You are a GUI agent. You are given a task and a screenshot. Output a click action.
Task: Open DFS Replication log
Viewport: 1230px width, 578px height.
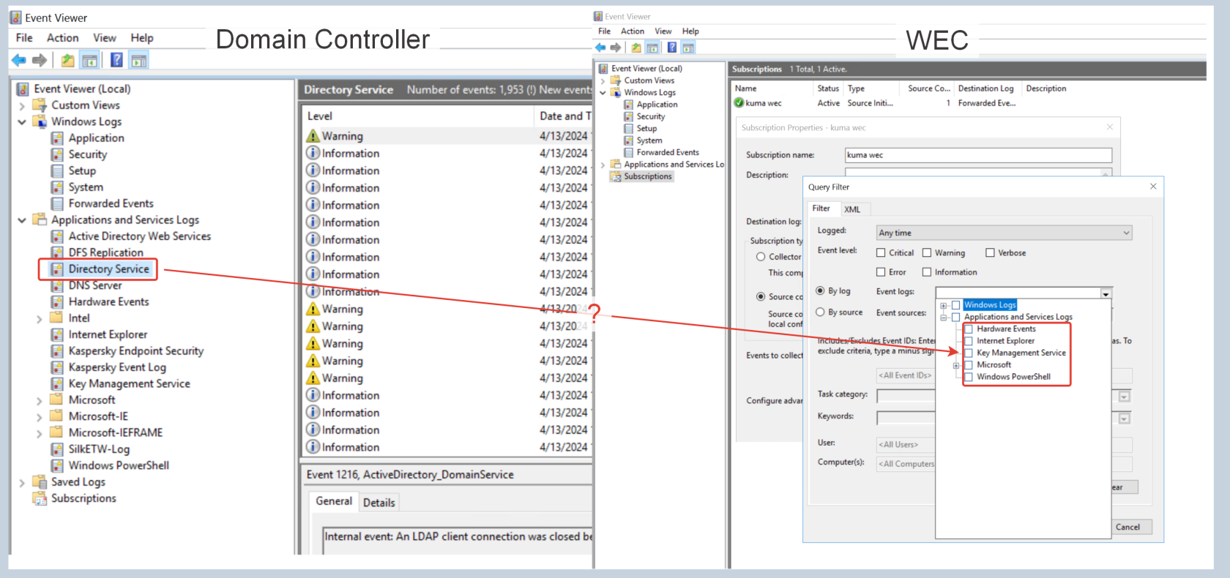click(x=105, y=252)
